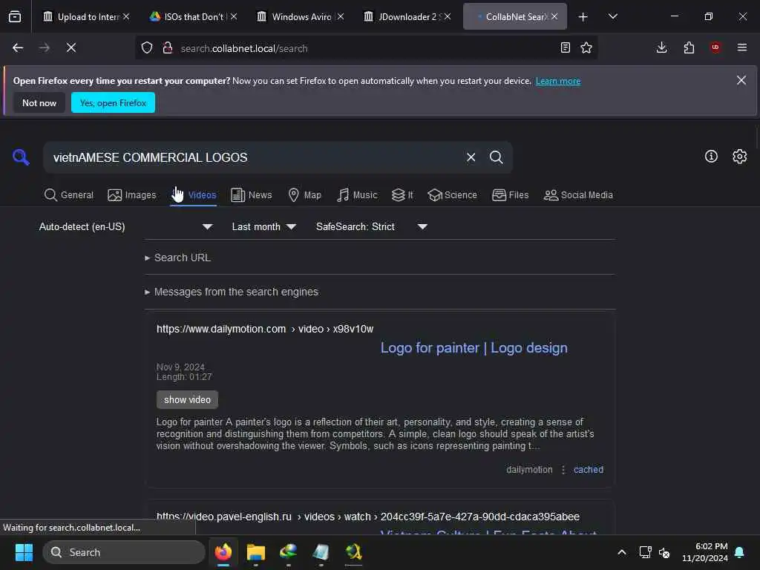760x570 pixels.
Task: Open Firefox from the taskbar
Action: tap(223, 552)
